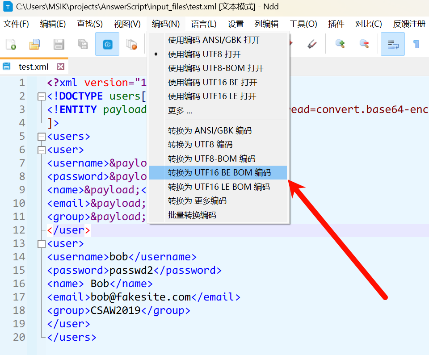429x355 pixels.
Task: Click the Save file floppy icon
Action: pos(59,44)
